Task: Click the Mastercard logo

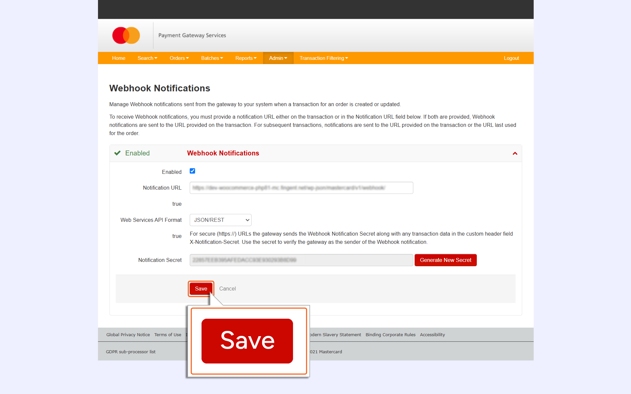Action: (126, 35)
